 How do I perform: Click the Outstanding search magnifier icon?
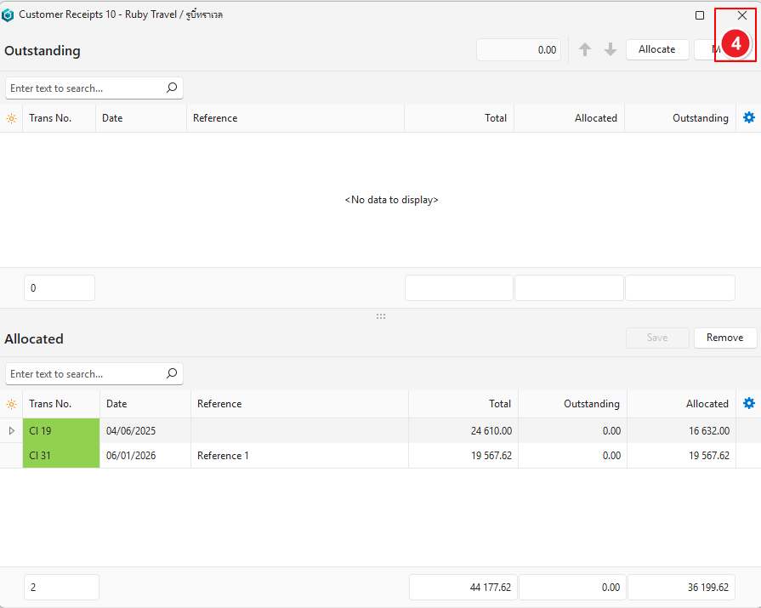[x=171, y=88]
